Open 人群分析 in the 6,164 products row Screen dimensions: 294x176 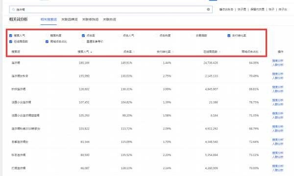(x=278, y=117)
